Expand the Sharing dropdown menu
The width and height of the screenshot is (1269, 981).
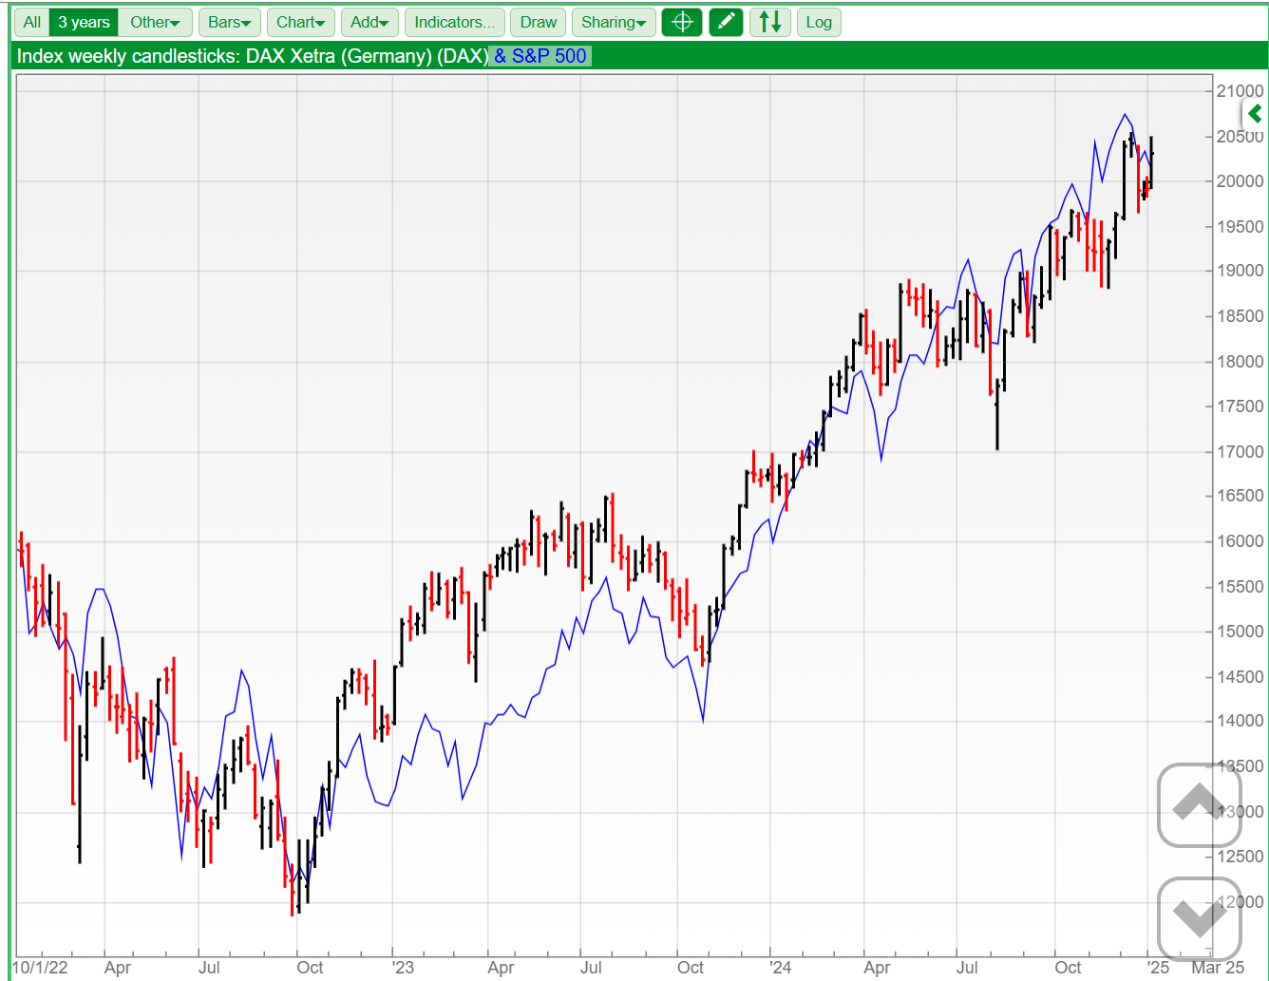(x=614, y=22)
